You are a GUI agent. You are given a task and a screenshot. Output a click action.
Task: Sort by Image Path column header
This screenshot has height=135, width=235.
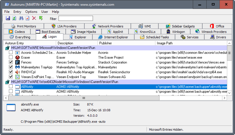(x=191, y=43)
